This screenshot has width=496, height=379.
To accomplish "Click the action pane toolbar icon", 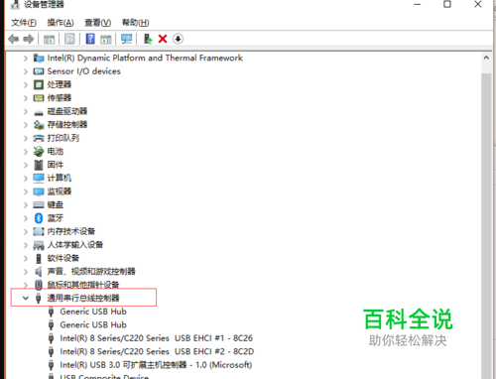I will [106, 39].
